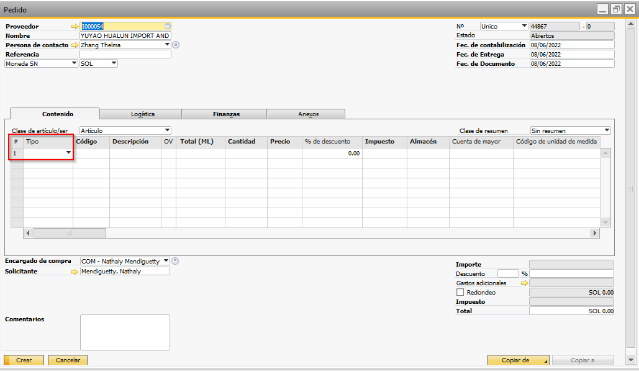Open details icon next to Encargado de compra
639x371 pixels.
tap(175, 261)
